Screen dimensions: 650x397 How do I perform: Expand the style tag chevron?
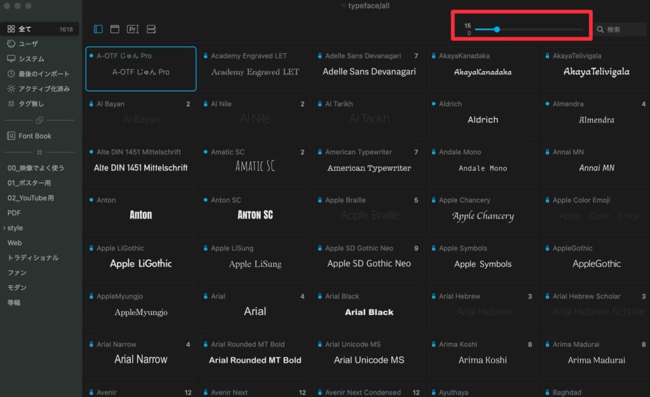(x=4, y=228)
